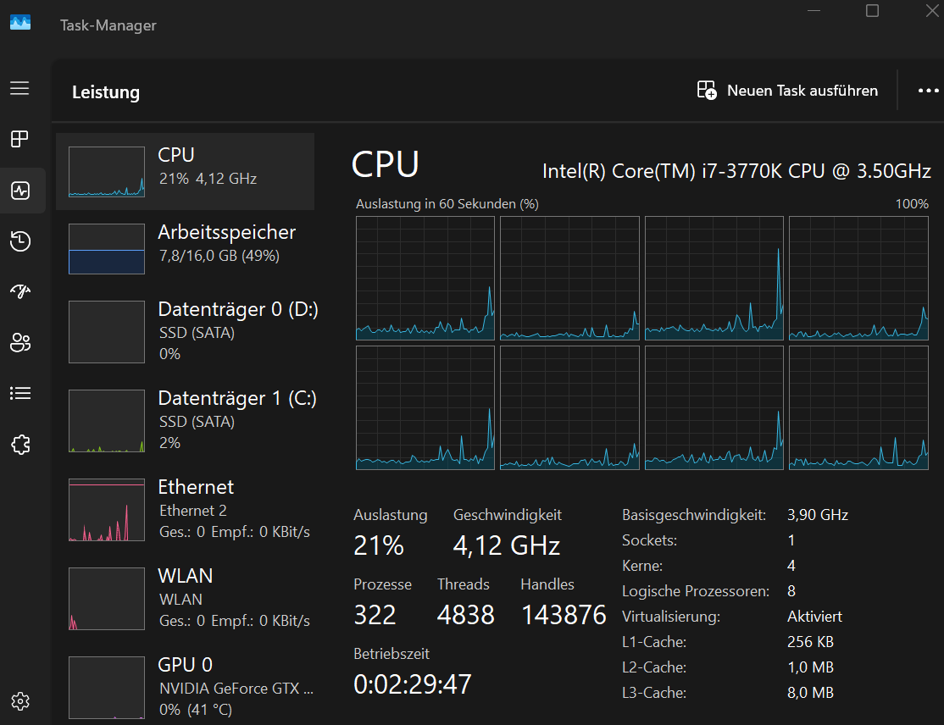Open the App history page icon
Screen dimensions: 944x725
pyautogui.click(x=20, y=241)
